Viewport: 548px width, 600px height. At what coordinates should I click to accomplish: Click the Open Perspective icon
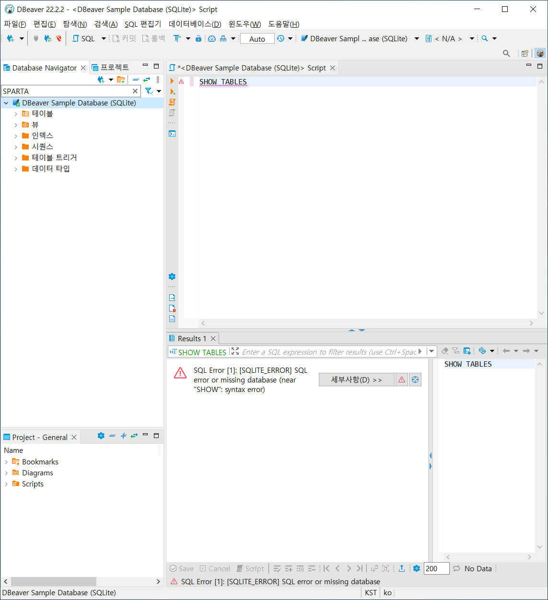525,53
